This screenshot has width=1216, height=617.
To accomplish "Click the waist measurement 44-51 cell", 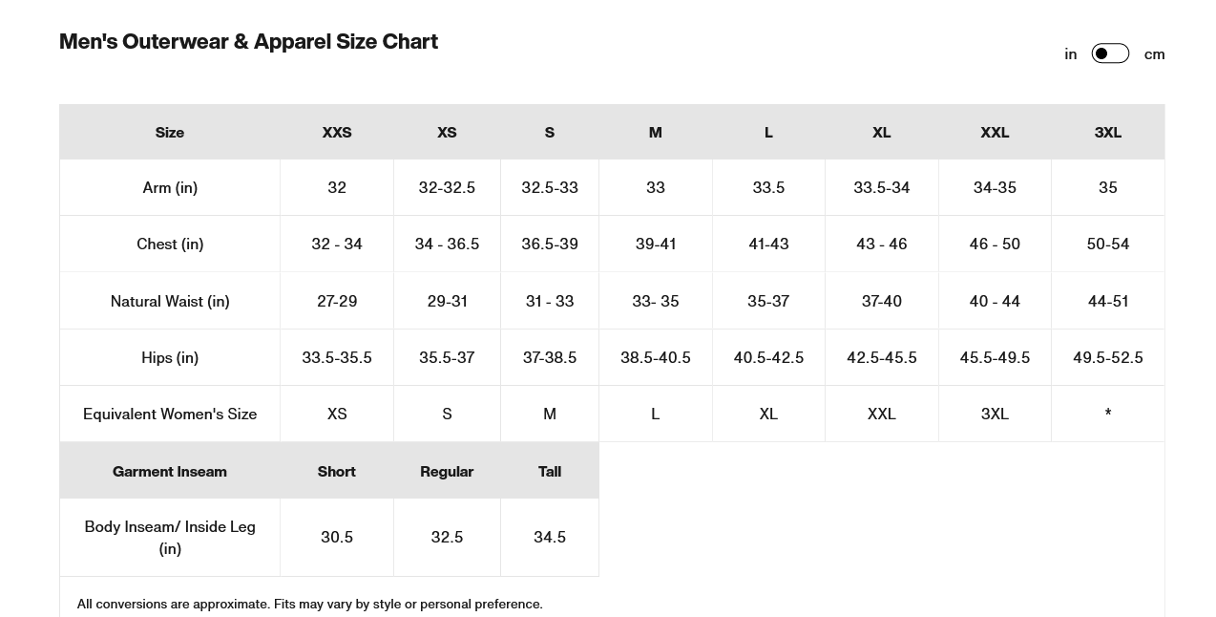I will point(1107,302).
